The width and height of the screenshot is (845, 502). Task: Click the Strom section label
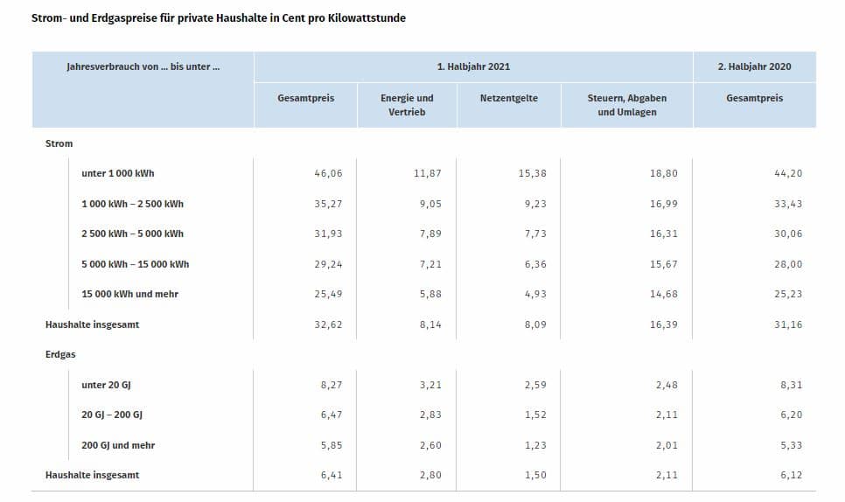pyautogui.click(x=59, y=143)
